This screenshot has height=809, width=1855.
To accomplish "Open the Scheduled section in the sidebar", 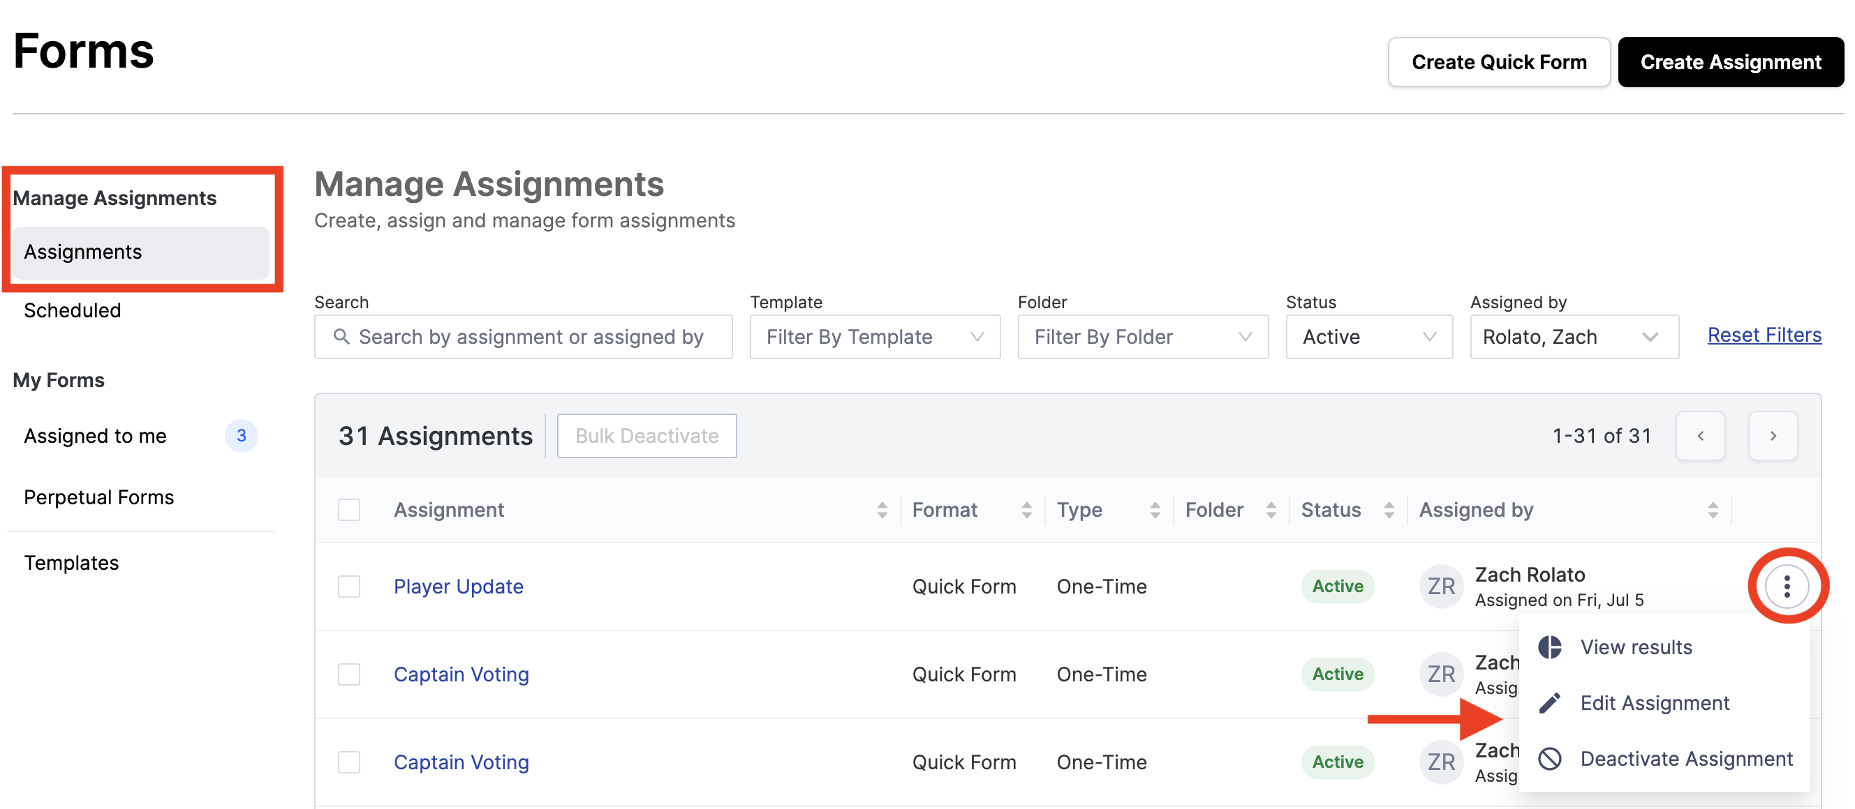I will [x=72, y=310].
